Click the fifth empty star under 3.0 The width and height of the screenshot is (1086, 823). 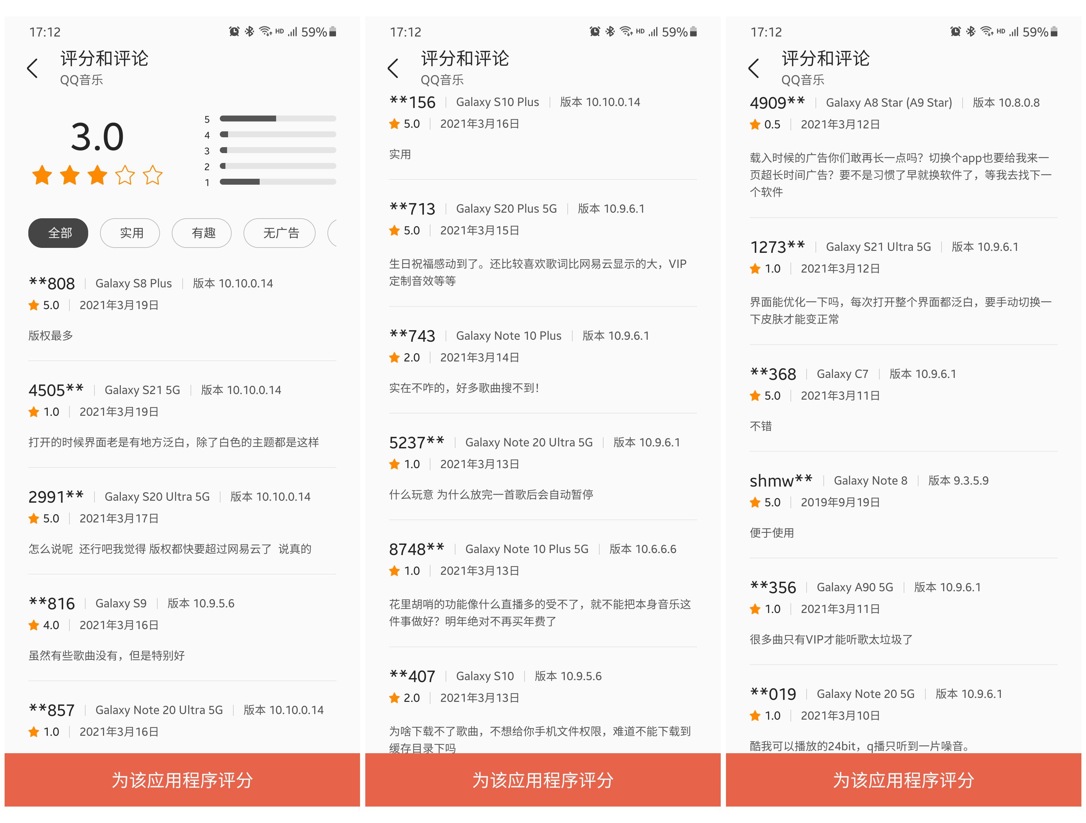point(153,175)
